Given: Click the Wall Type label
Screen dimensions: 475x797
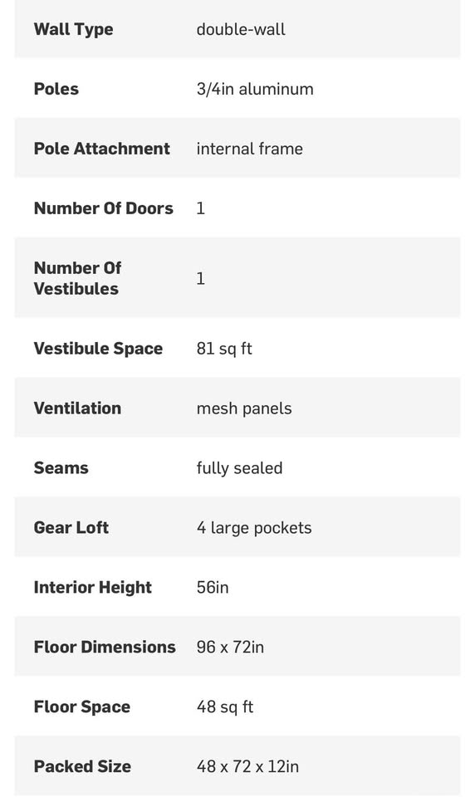Looking at the screenshot, I should [73, 29].
